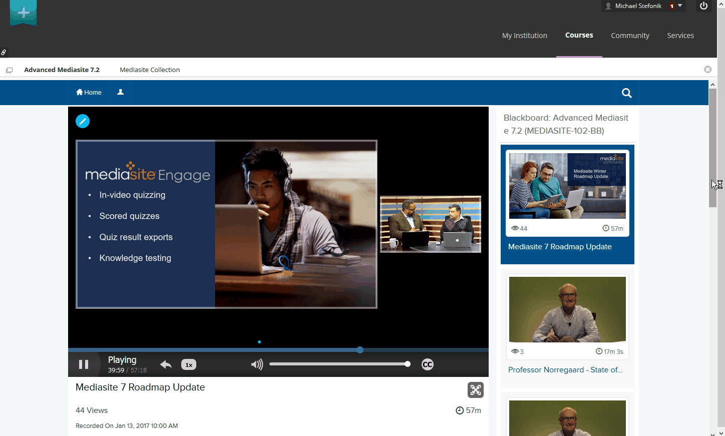Select the Courses tab
The height and width of the screenshot is (436, 725).
tap(579, 35)
